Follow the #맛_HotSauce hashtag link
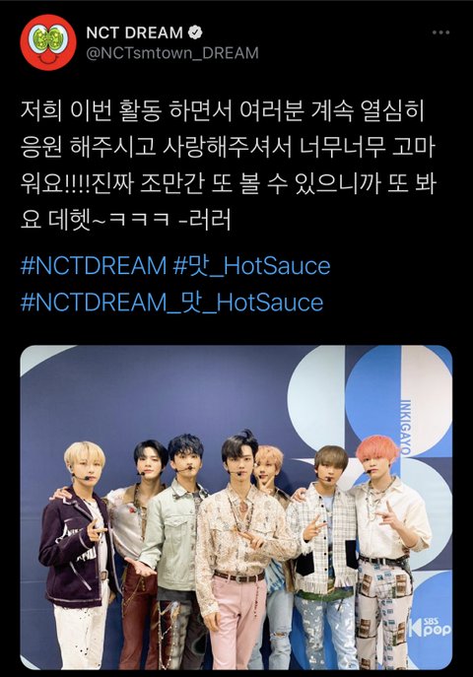 coord(251,265)
